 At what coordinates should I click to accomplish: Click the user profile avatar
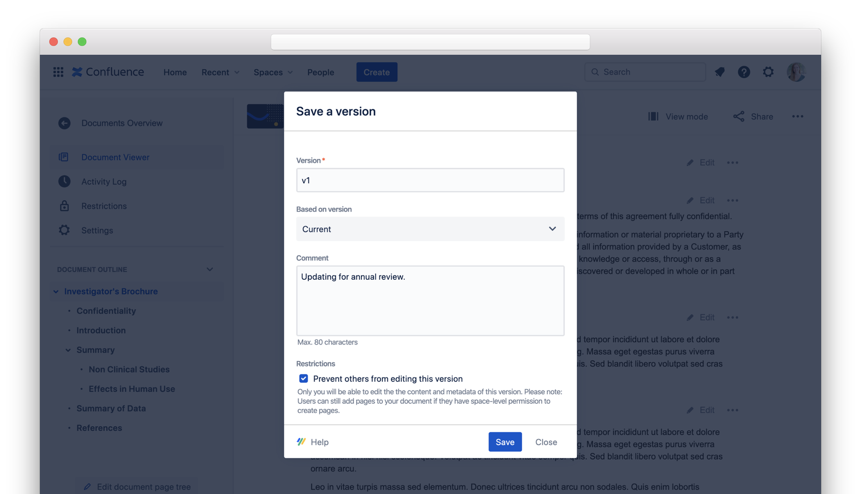click(796, 72)
